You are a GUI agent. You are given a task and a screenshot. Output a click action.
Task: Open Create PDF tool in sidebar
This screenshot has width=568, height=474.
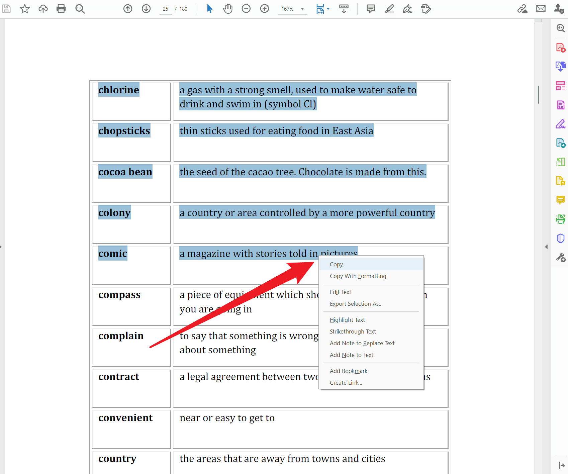click(561, 48)
